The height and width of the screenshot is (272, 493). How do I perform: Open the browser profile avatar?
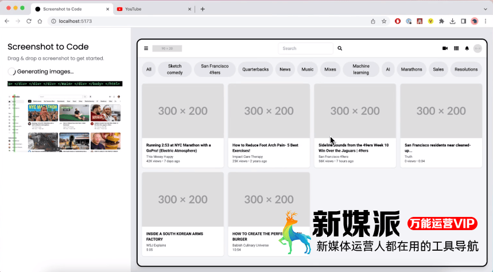point(475,21)
